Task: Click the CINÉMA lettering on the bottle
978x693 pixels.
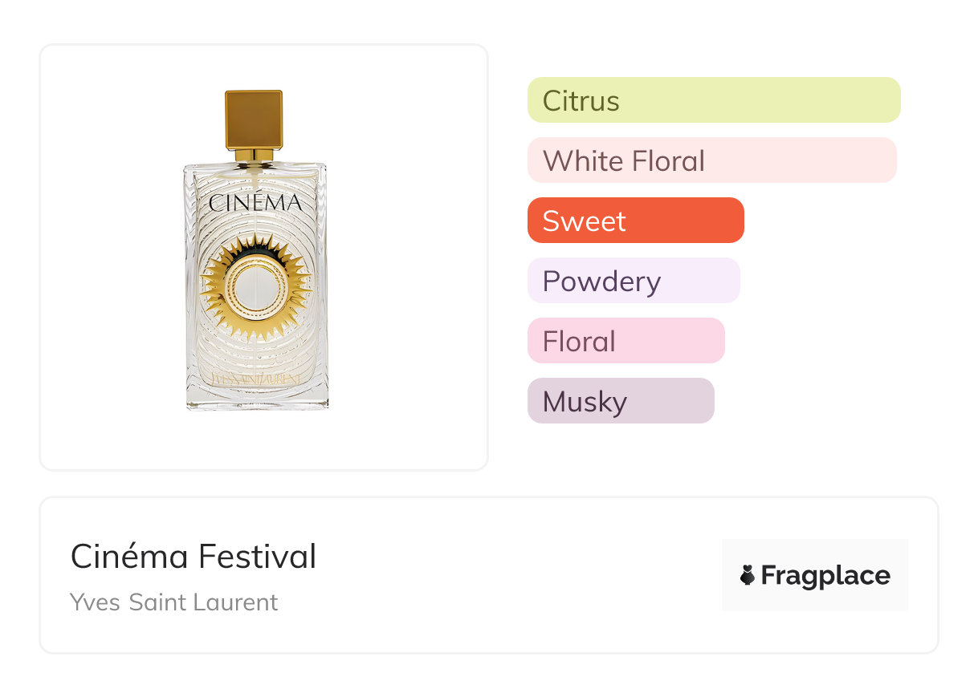Action: click(255, 203)
